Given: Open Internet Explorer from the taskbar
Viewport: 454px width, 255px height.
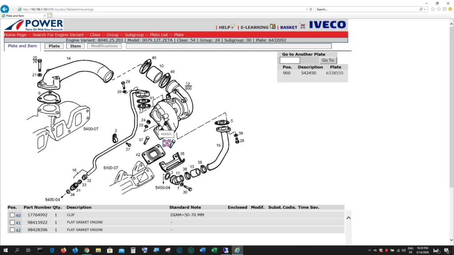Looking at the screenshot, I should (237, 250).
